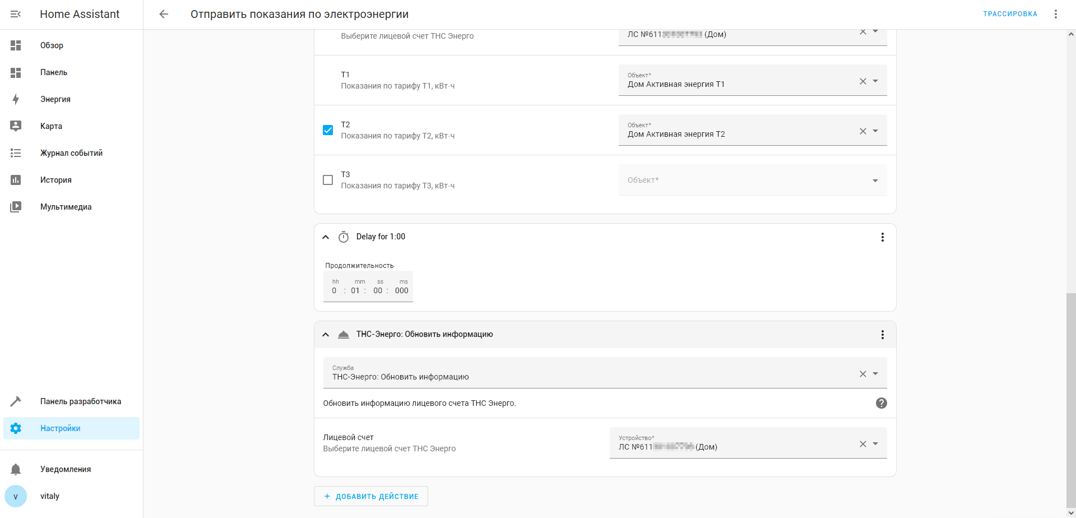The image size is (1076, 518).
Task: Click the ДОБАВИТЬ ДЕЙСТВИЕ button
Action: (x=371, y=496)
